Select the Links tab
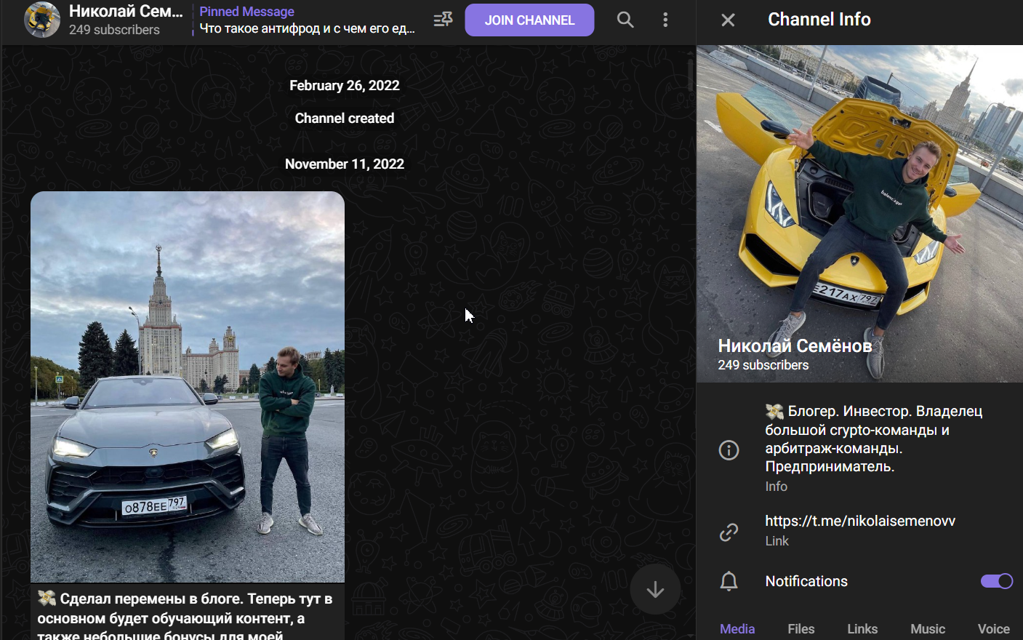The width and height of the screenshot is (1023, 640). [862, 629]
